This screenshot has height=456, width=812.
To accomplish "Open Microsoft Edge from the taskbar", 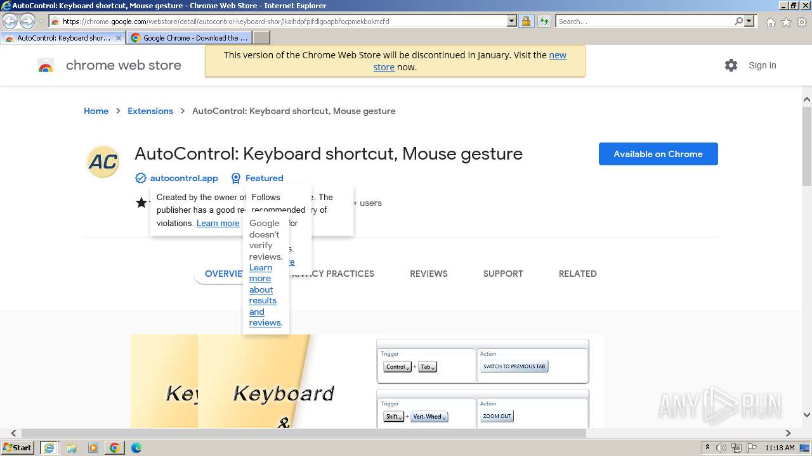I will pos(136,448).
